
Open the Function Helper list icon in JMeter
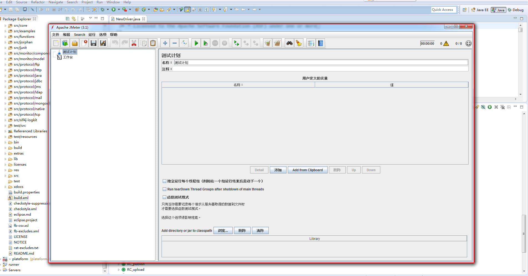[x=311, y=43]
